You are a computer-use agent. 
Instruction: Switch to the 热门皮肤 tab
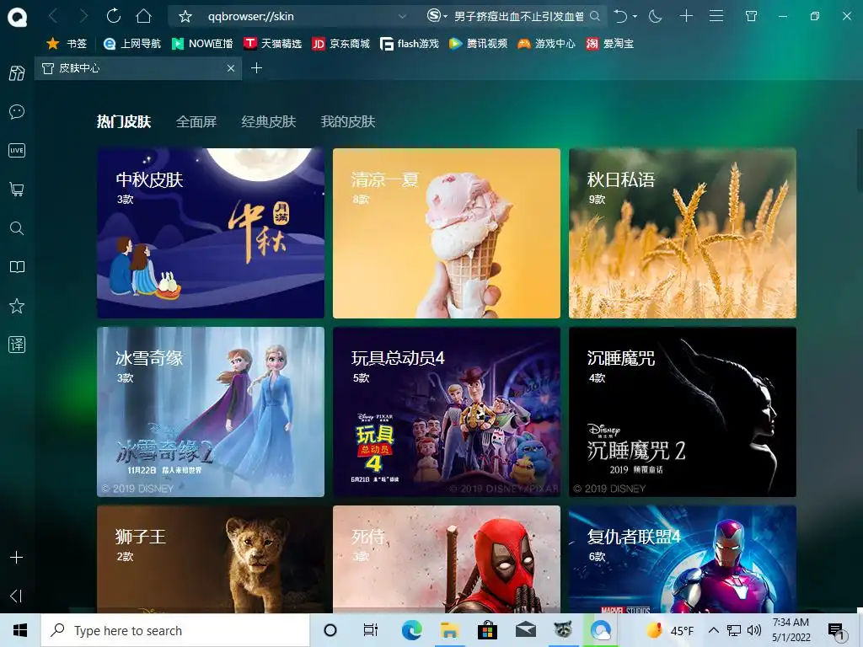click(124, 121)
